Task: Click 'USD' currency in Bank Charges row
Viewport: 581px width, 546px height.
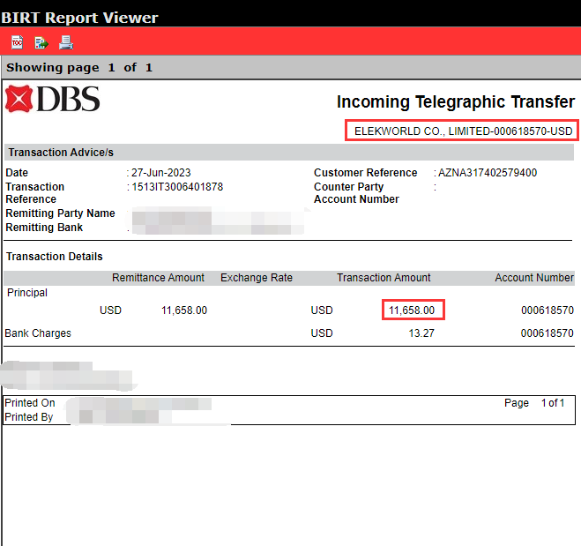Action: (x=322, y=333)
